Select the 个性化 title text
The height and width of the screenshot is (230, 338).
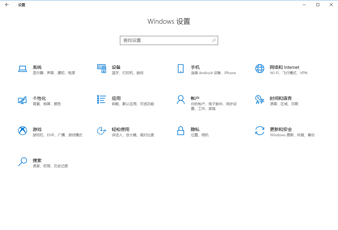click(39, 98)
